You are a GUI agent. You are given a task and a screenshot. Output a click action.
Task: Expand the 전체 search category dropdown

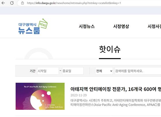pyautogui.click(x=104, y=71)
